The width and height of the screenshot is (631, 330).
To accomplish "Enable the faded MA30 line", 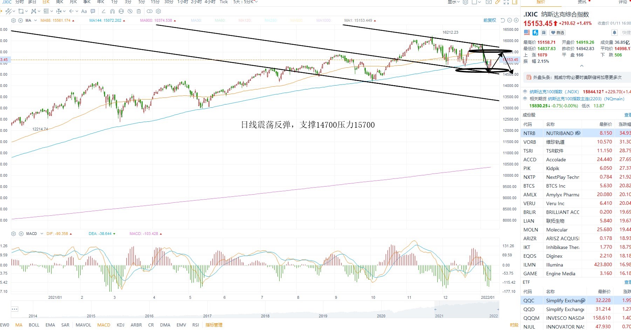I will (x=196, y=20).
